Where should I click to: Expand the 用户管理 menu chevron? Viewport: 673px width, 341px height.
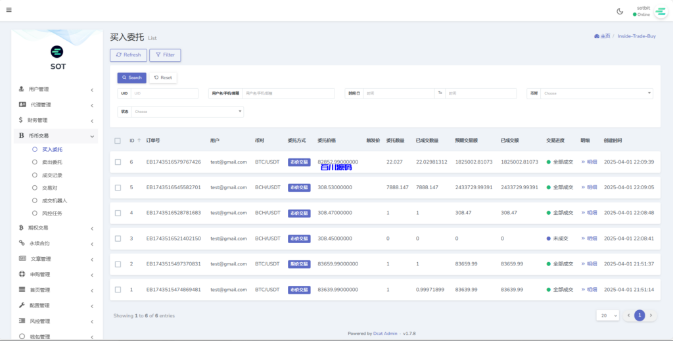click(92, 89)
